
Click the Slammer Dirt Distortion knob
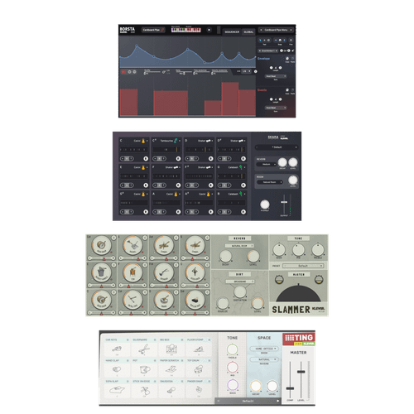pos(240,292)
